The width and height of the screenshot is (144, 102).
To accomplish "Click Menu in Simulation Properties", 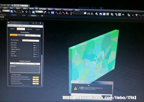I will click(x=35, y=64).
